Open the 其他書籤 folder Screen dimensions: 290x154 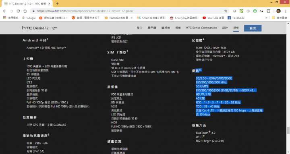280,18
